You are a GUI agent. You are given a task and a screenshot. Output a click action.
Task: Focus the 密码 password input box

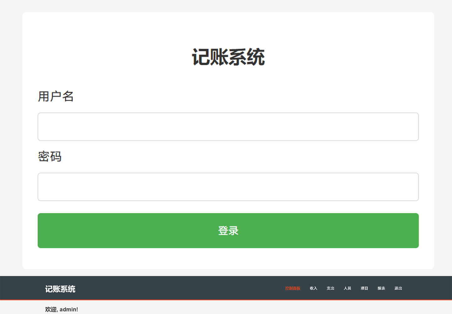[x=228, y=187]
